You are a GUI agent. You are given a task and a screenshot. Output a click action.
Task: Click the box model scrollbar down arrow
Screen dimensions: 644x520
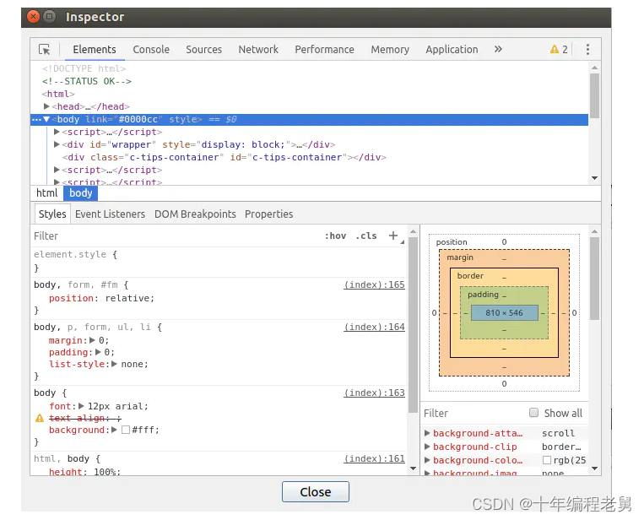pyautogui.click(x=594, y=469)
